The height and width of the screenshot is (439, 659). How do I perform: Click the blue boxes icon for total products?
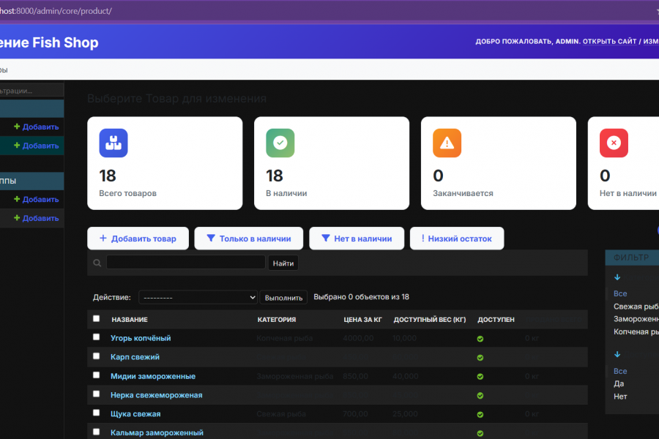[x=113, y=143]
